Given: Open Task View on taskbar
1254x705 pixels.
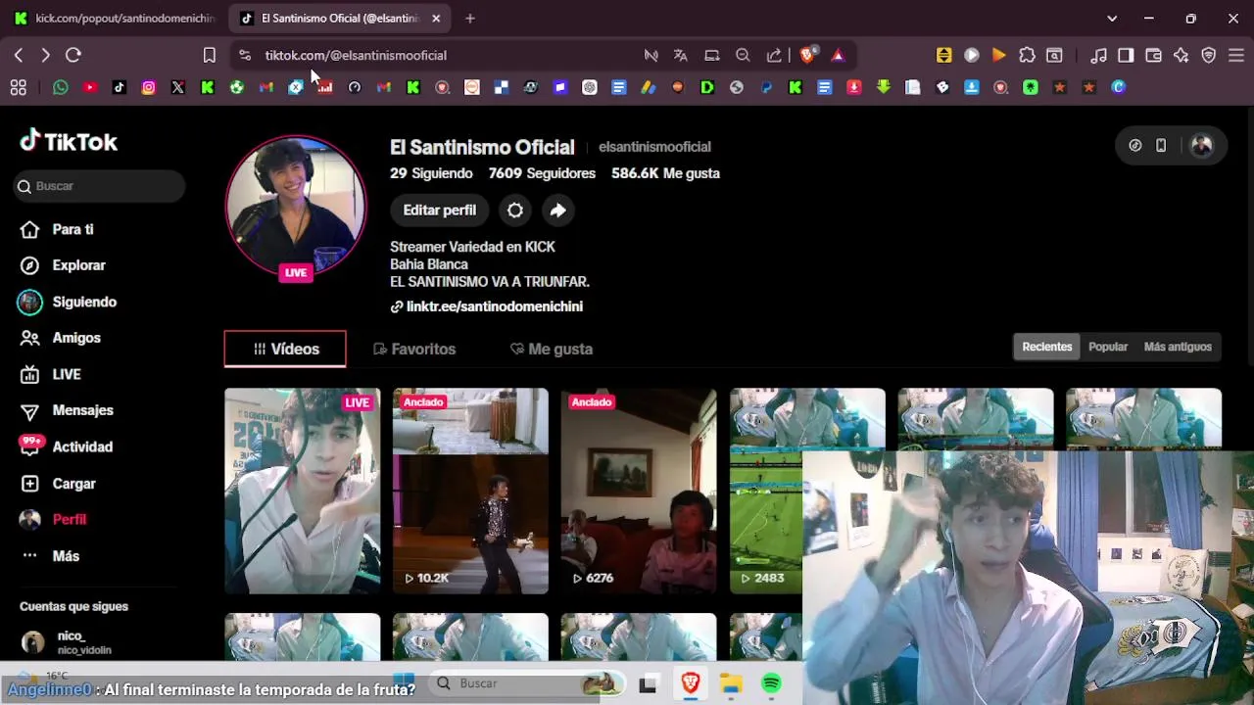Looking at the screenshot, I should 648,684.
